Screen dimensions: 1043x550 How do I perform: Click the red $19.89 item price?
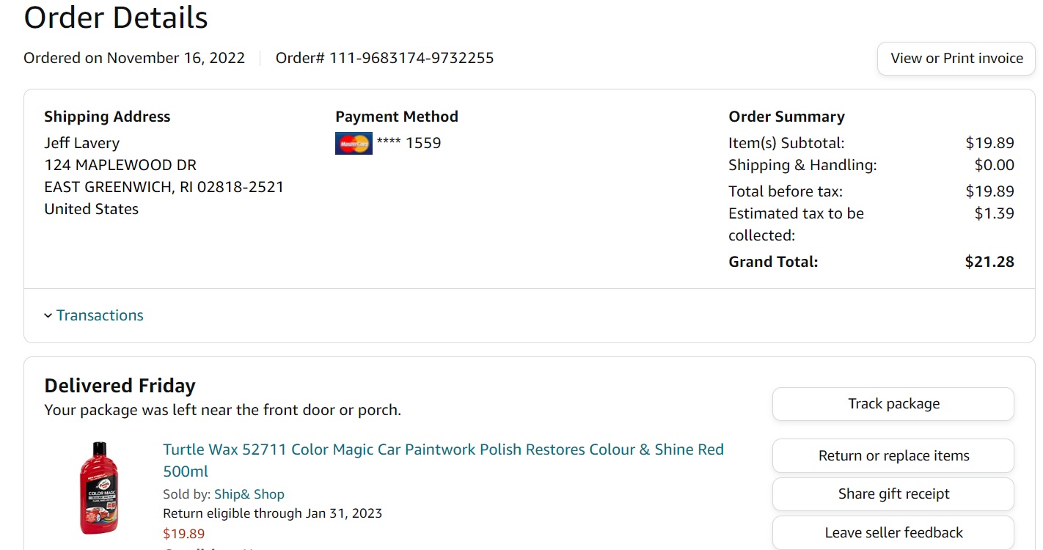[x=183, y=534]
